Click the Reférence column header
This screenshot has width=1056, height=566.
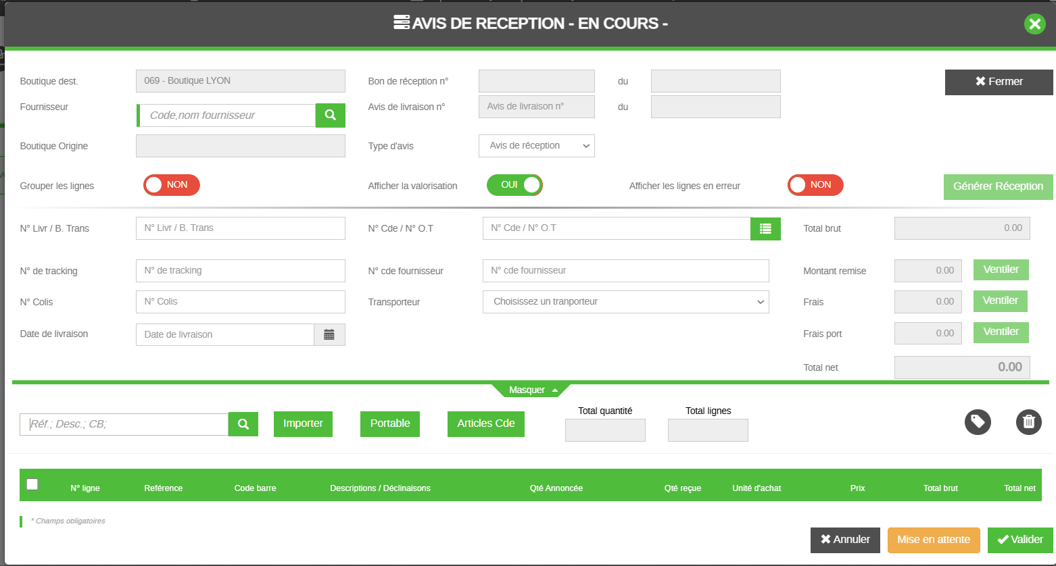point(164,488)
